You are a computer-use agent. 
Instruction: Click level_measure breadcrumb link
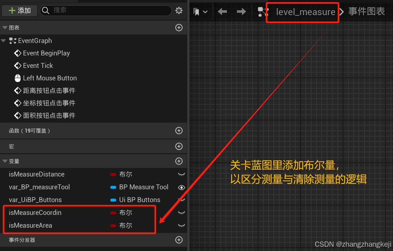tap(306, 12)
